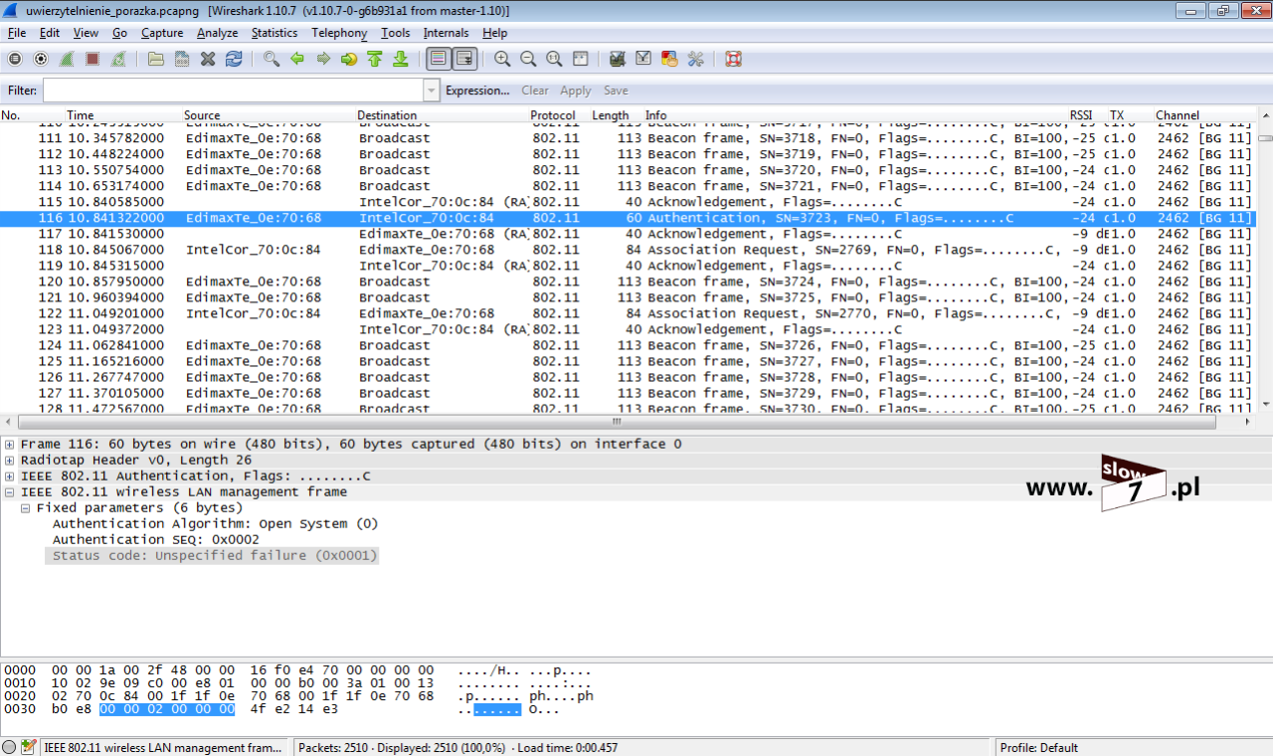The image size is (1273, 756).
Task: Open the Internals menu
Action: pyautogui.click(x=446, y=33)
